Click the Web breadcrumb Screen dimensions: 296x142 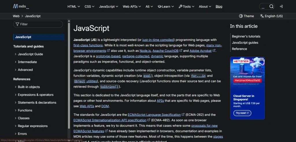click(x=16, y=16)
